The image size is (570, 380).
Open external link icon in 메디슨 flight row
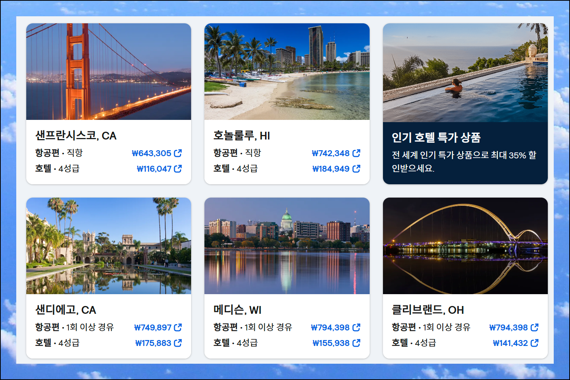coord(356,327)
